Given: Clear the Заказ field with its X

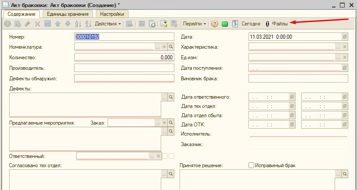Looking at the screenshot, I should (164, 123).
